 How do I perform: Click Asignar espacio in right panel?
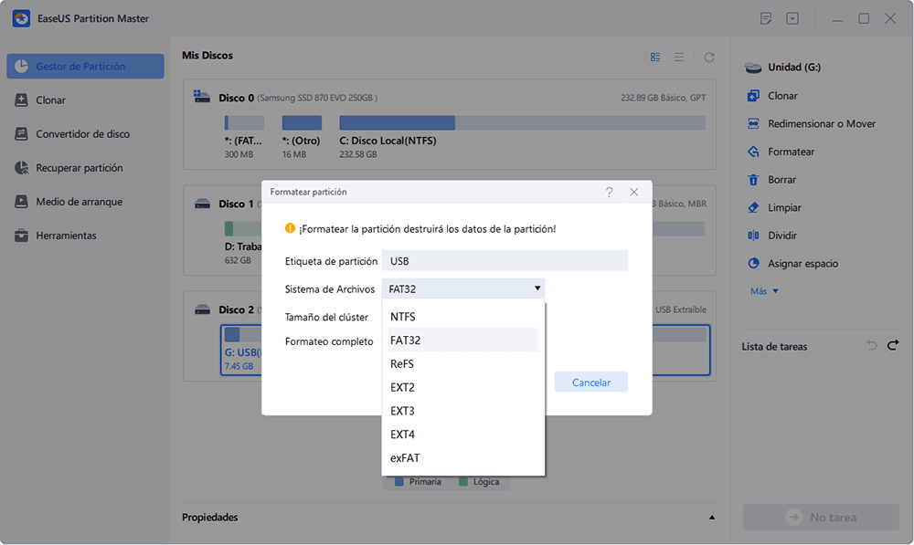pos(802,263)
